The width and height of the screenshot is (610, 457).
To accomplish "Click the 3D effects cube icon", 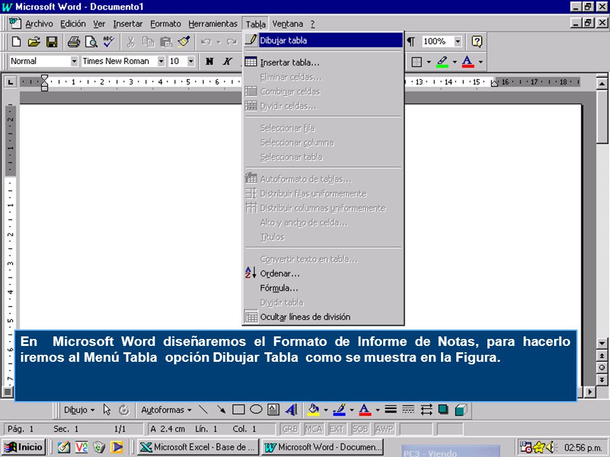I will point(461,409).
